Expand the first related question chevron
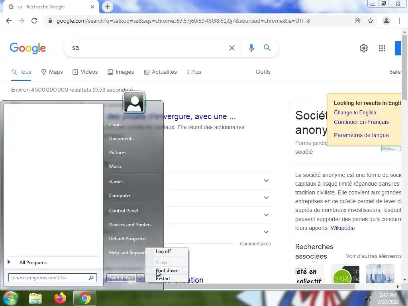Viewport: 408px width, 306px height. pos(266,180)
